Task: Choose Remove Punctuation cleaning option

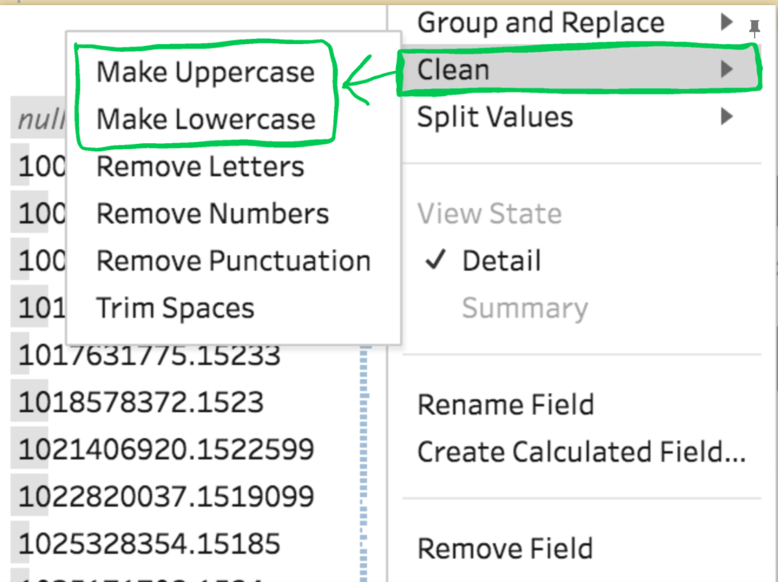Action: tap(233, 261)
